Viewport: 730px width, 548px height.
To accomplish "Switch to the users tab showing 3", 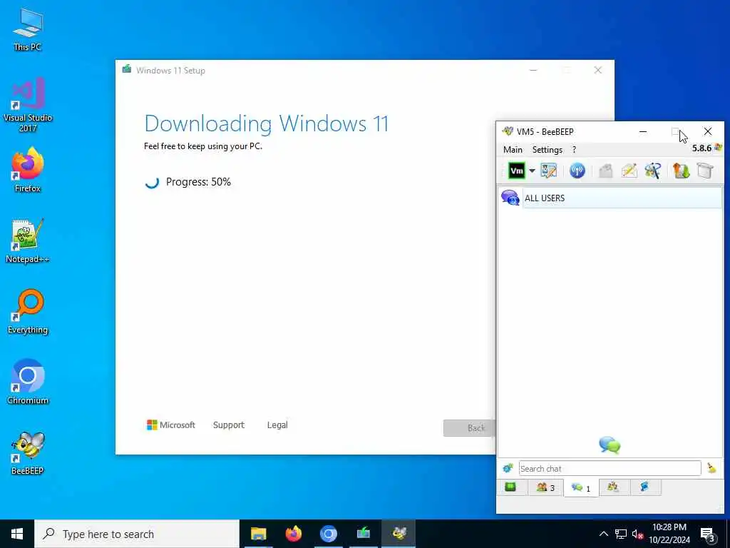I will (545, 487).
